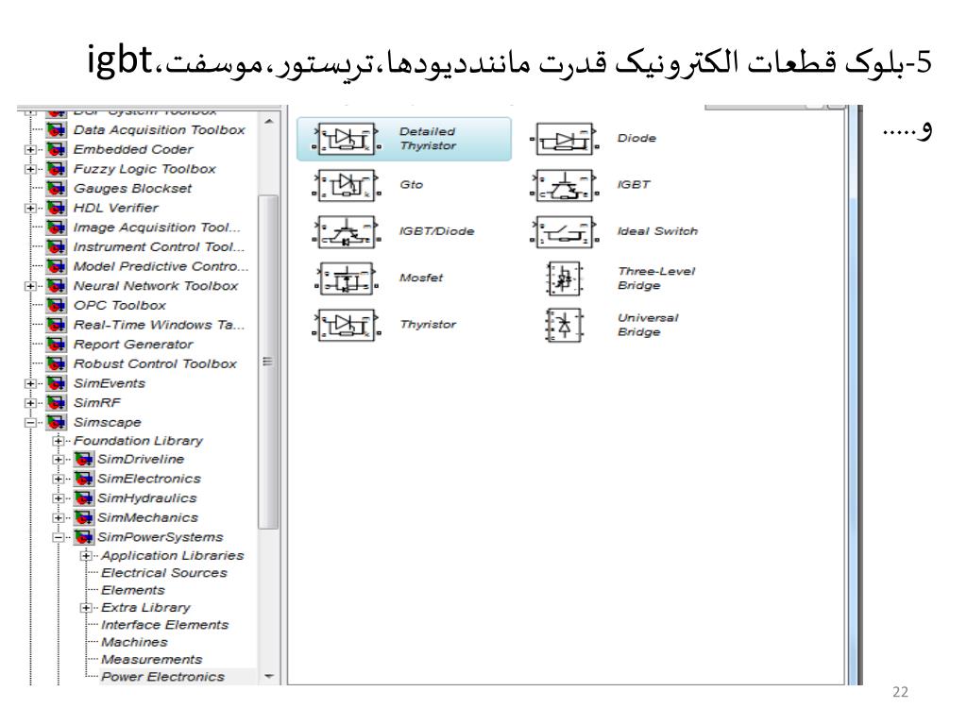Click the SimMechanics library icon
967x725 pixels.
tap(83, 518)
